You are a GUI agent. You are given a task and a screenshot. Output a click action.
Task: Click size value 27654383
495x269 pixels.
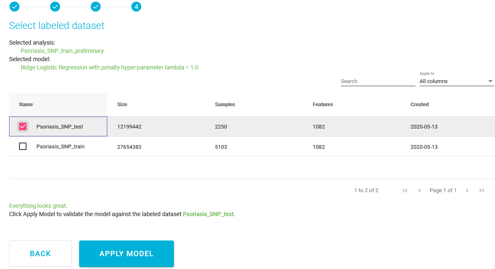point(129,147)
